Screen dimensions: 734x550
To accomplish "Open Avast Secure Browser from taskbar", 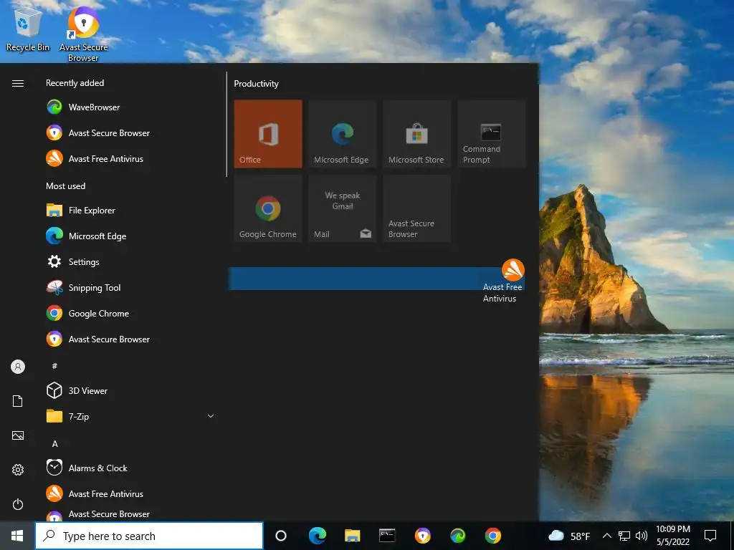I will pos(422,536).
